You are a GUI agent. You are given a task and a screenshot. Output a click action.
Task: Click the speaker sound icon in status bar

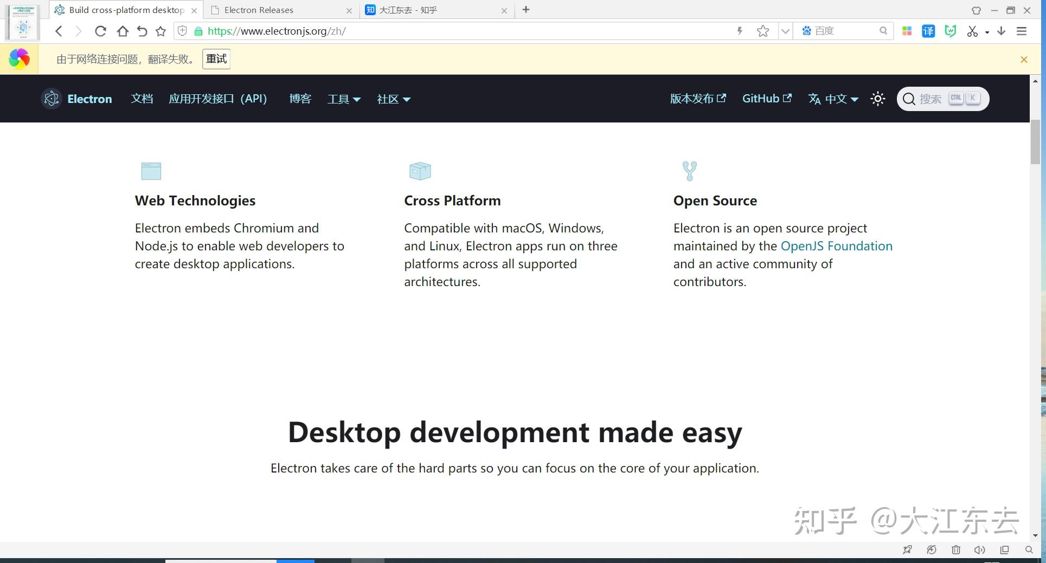pos(979,550)
